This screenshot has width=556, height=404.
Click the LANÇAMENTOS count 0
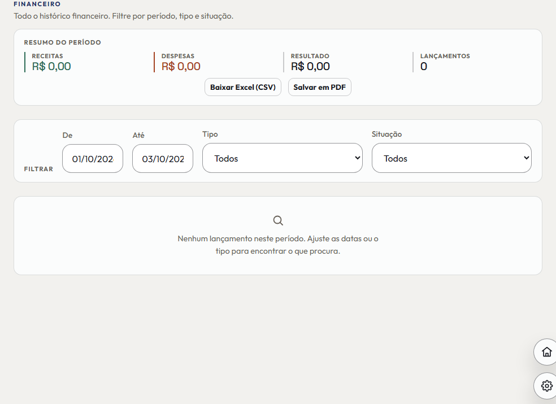(424, 66)
